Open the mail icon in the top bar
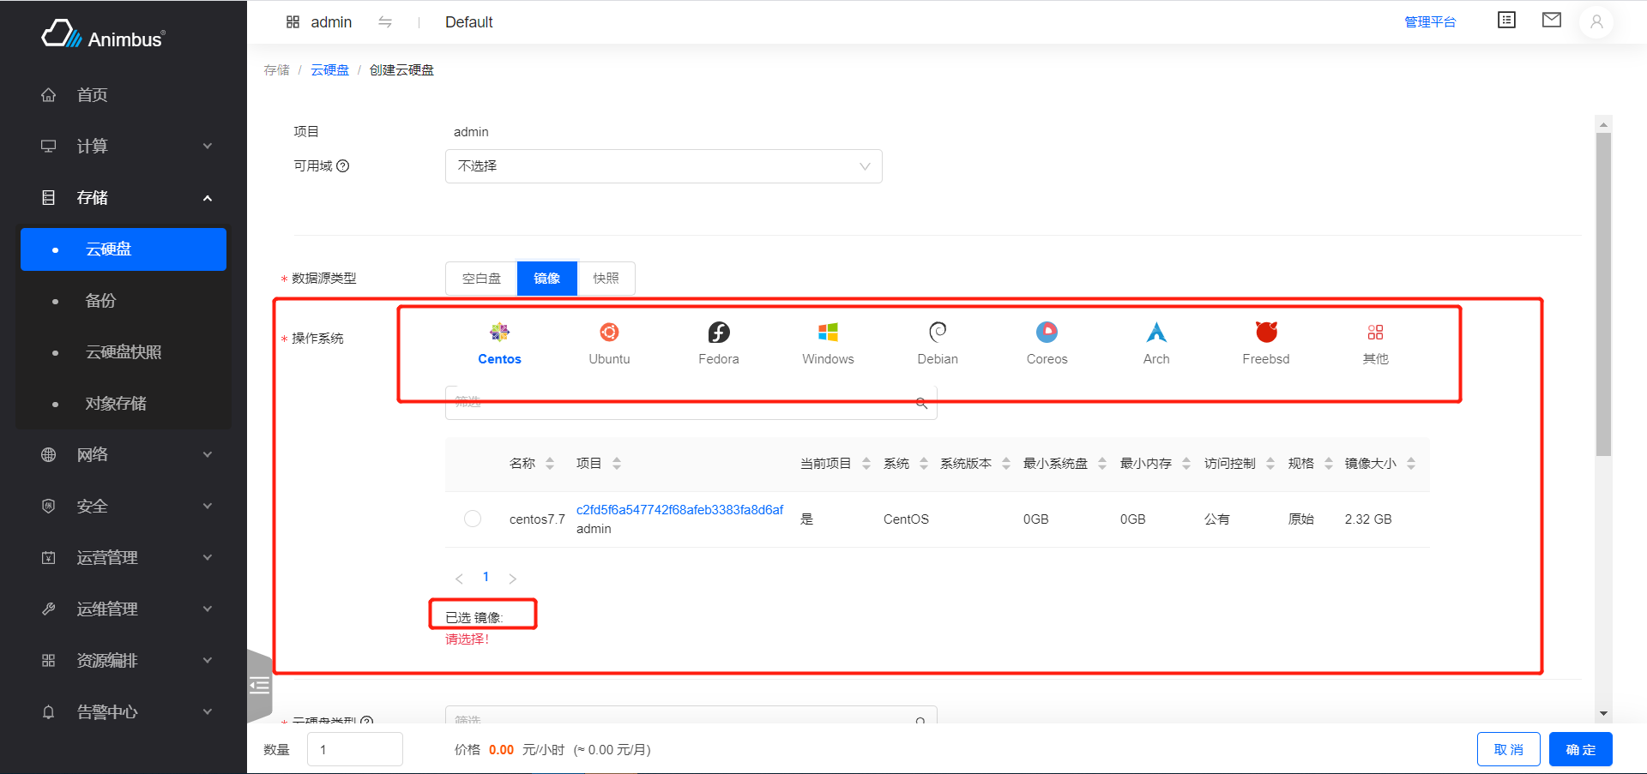 point(1551,20)
